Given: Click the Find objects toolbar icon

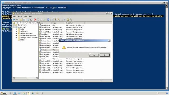Looking at the screenshot, I should 68,20.
